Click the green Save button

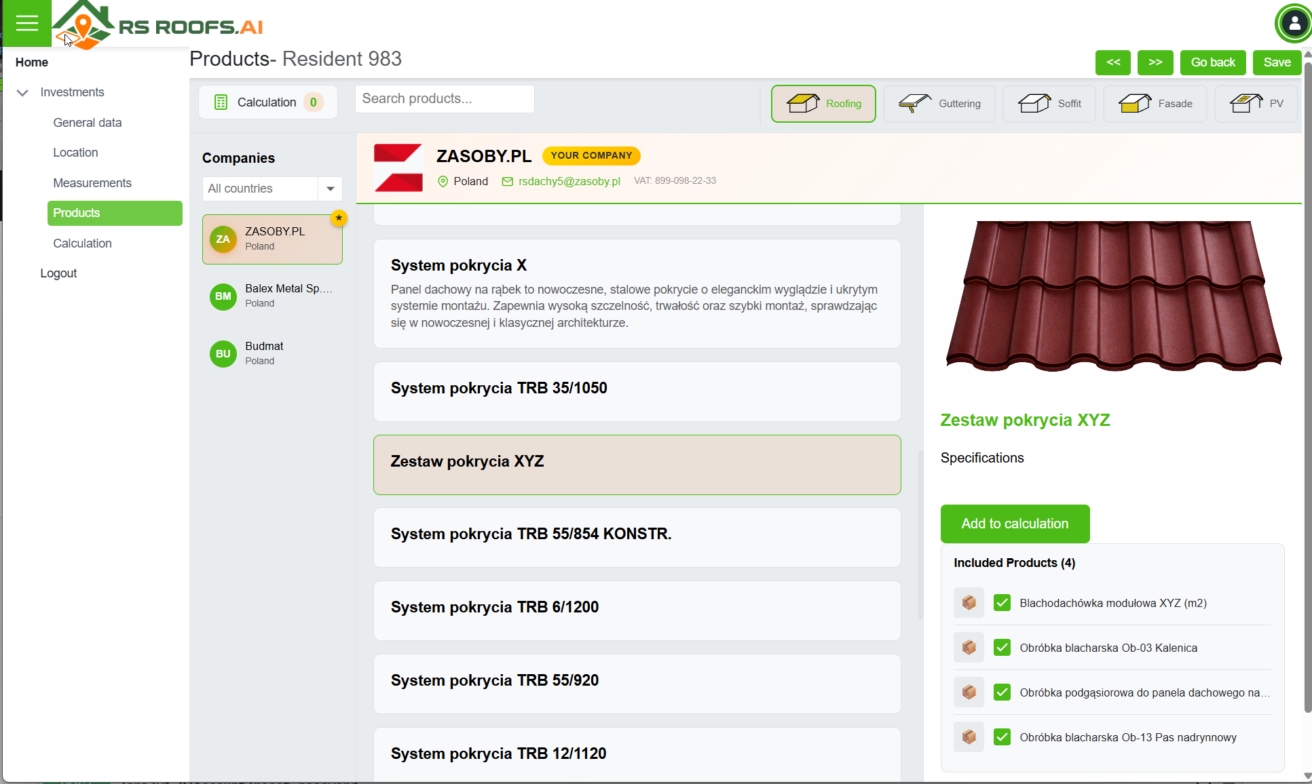coord(1277,62)
